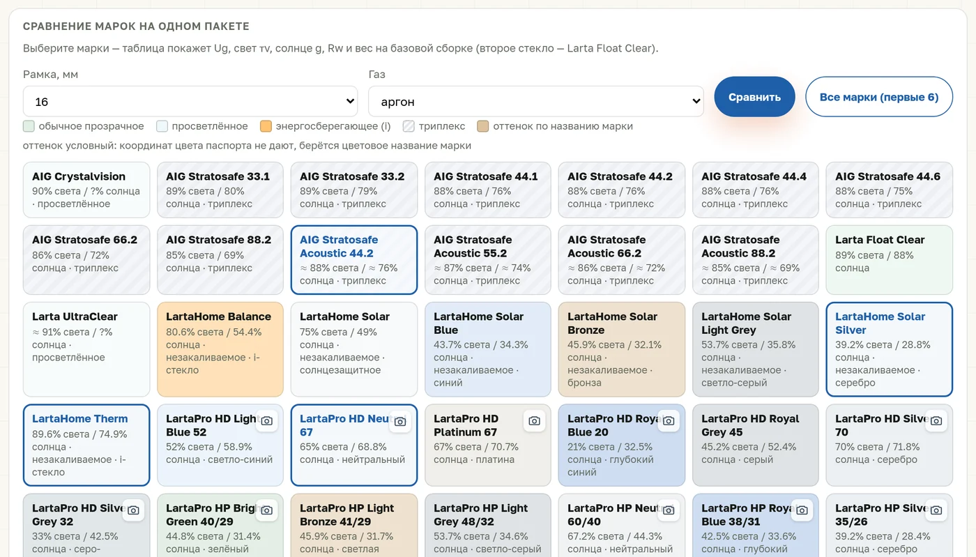Screen dimensions: 976x557
Task: Select LartaPro HD Royal Grey 45 card
Action: 756,445
